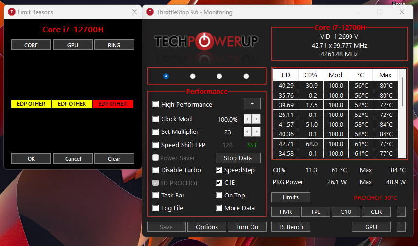Click Clear in the Limit Reasons window
418x246 pixels.
click(114, 159)
